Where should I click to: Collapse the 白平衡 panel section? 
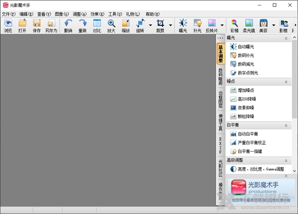[x=286, y=125]
